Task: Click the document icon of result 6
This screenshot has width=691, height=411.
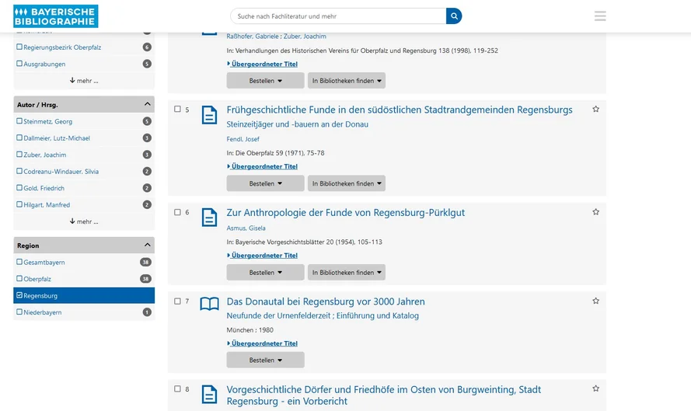Action: click(x=209, y=218)
